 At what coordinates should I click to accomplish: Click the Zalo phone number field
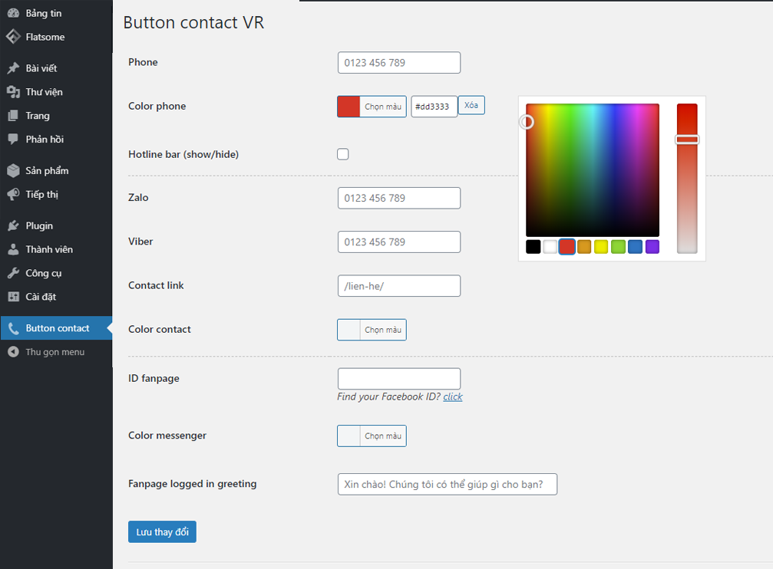click(x=399, y=198)
